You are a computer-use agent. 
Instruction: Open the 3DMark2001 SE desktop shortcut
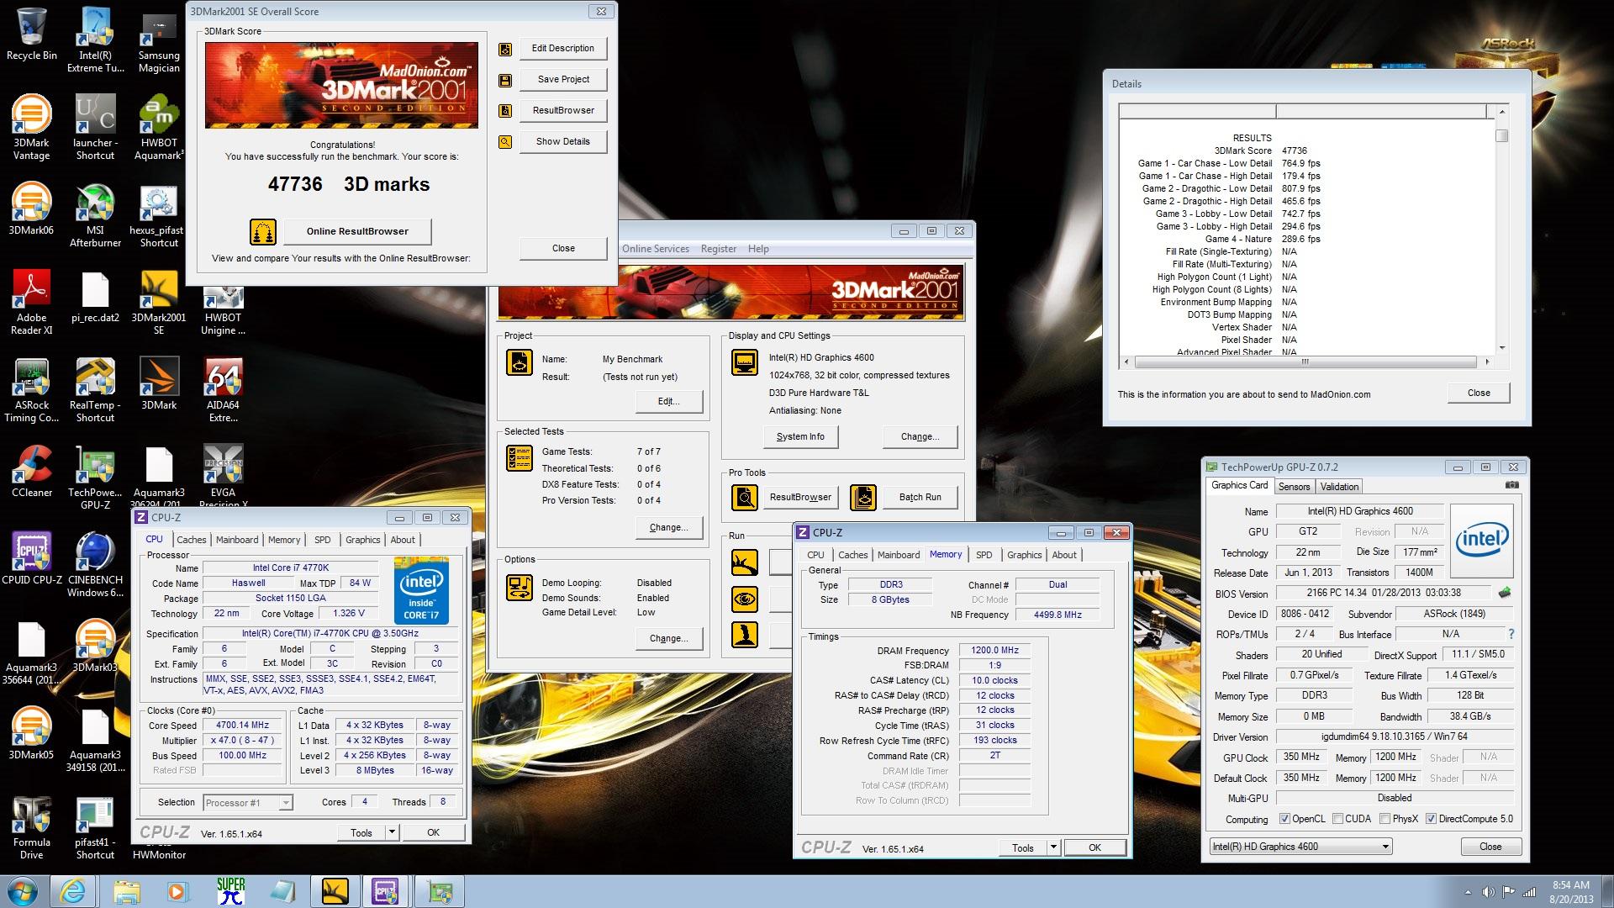pyautogui.click(x=159, y=302)
